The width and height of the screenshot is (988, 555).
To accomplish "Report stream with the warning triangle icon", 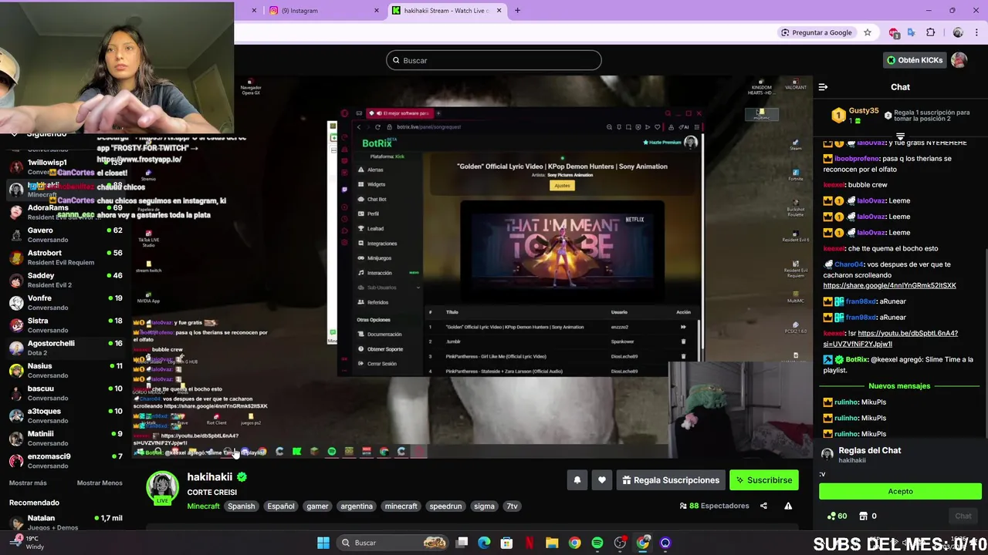I will (x=788, y=506).
